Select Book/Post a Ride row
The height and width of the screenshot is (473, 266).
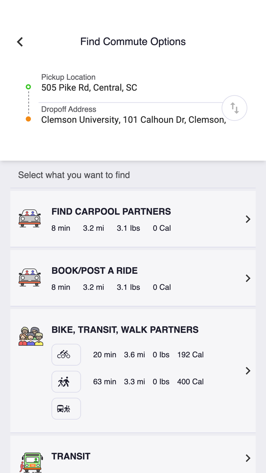[94, 270]
